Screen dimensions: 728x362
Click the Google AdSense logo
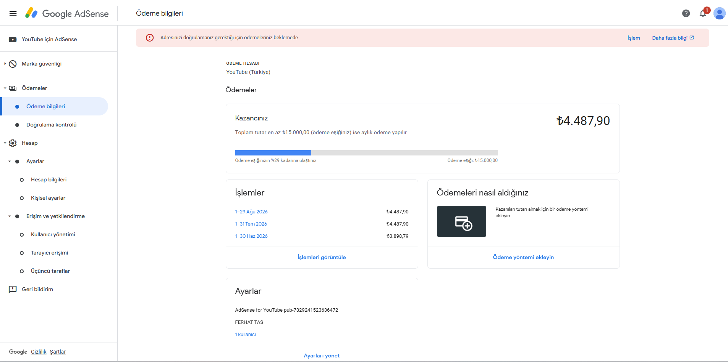[x=67, y=13]
